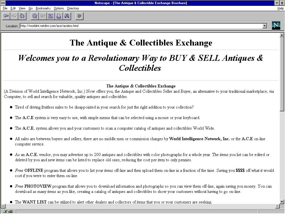Click the bullet 'Tired of driving fruitless miles'
This screenshot has height=214, width=285.
pos(104,107)
